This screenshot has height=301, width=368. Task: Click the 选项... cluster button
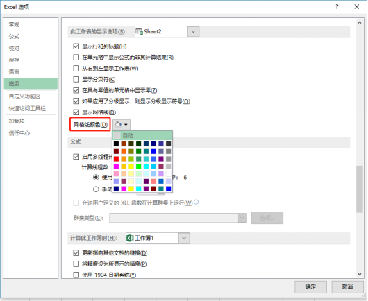point(267,218)
